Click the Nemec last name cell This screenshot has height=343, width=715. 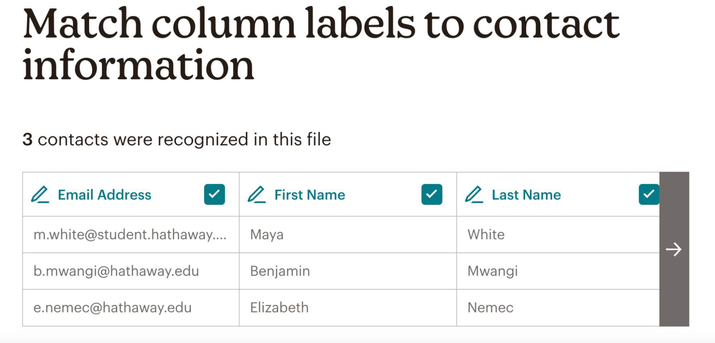pyautogui.click(x=490, y=308)
